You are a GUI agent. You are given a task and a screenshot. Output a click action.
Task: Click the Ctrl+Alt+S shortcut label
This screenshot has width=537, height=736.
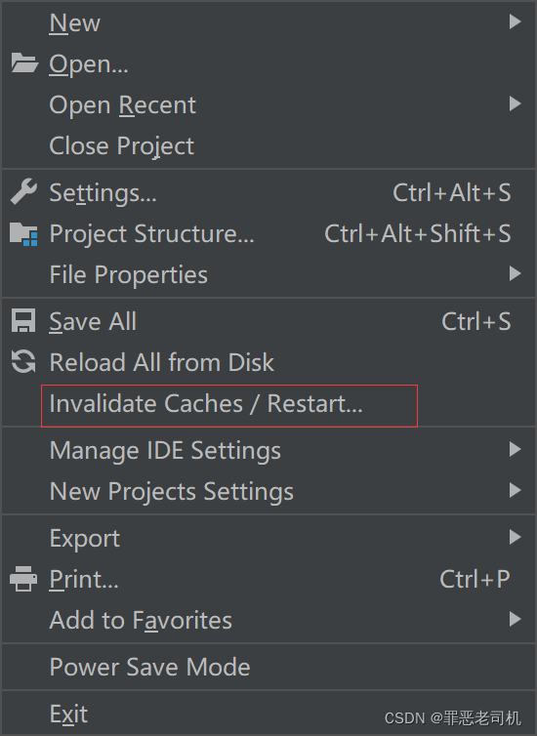point(451,193)
